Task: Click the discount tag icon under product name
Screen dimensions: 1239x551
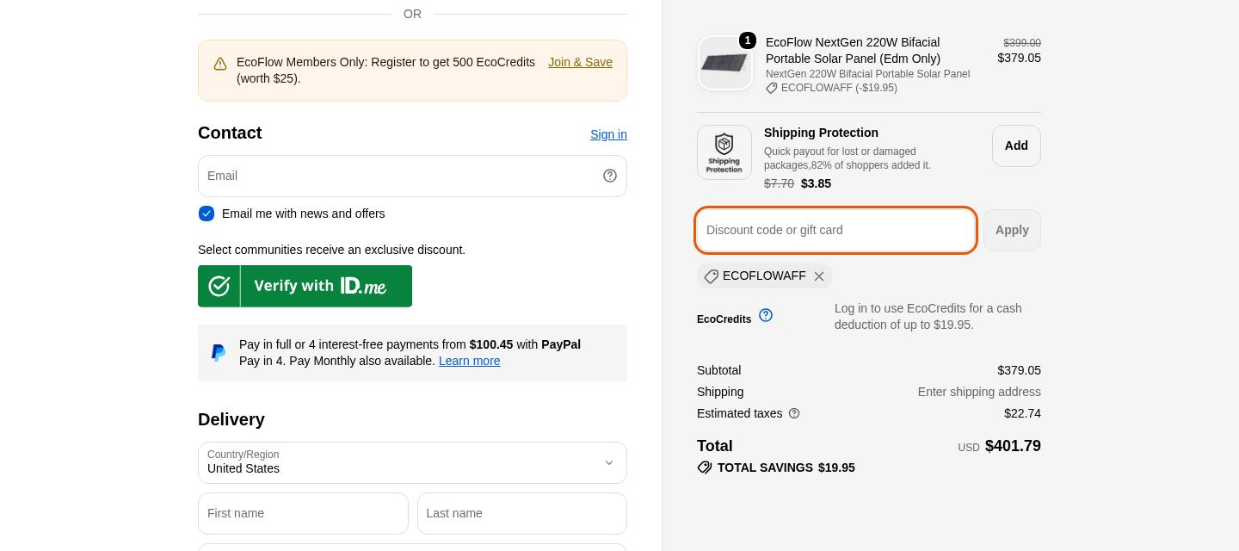Action: pos(772,88)
